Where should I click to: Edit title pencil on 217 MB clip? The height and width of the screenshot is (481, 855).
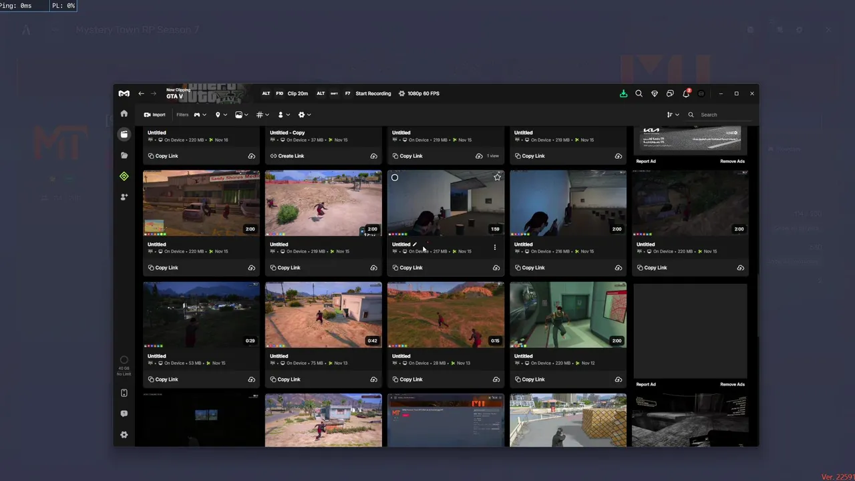pyautogui.click(x=415, y=245)
